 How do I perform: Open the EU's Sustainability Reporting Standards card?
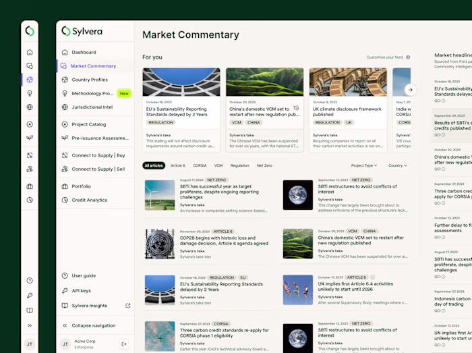click(x=181, y=110)
